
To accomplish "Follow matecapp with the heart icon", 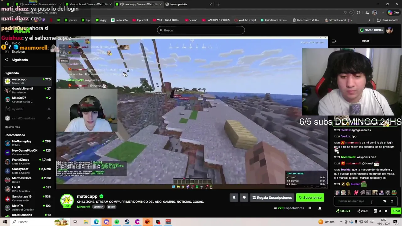I will pyautogui.click(x=244, y=197).
